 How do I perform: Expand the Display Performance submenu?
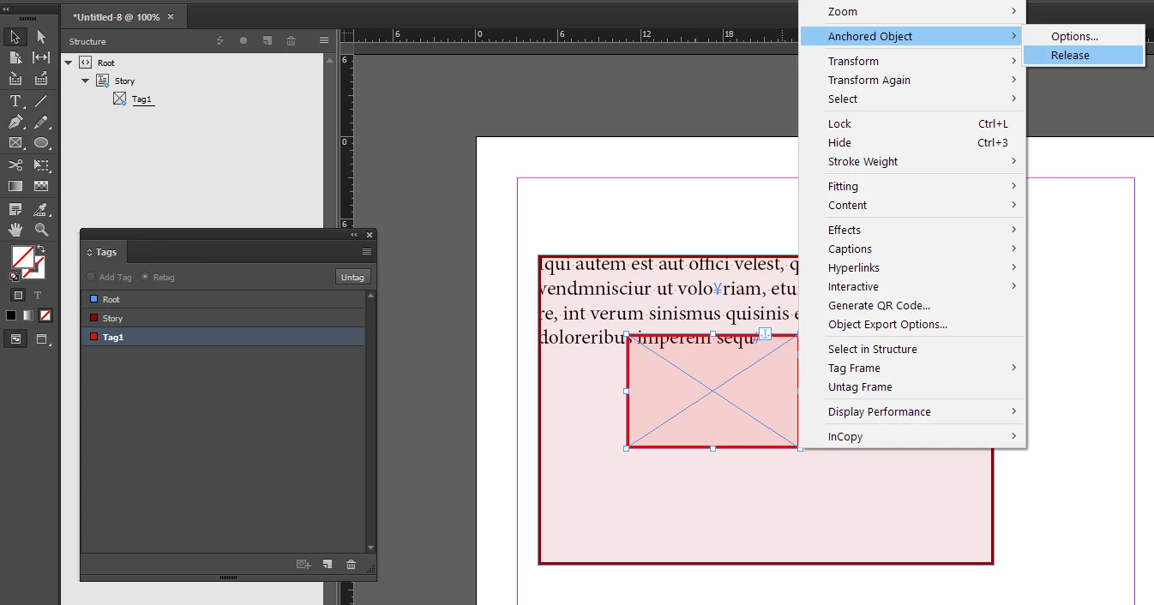tap(1013, 411)
